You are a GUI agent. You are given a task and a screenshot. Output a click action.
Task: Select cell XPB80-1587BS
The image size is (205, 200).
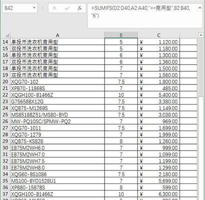57,187
